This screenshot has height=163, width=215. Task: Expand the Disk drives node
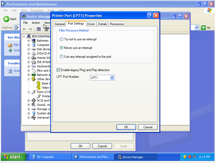click(29, 49)
